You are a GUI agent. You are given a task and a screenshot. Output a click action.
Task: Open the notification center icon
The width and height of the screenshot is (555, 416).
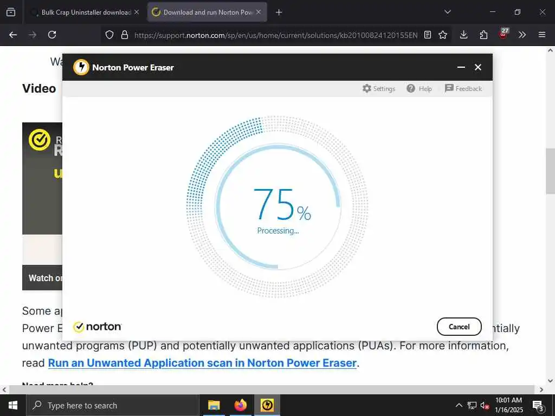538,405
